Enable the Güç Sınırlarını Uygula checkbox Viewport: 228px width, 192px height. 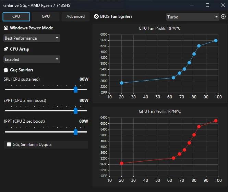point(9,144)
